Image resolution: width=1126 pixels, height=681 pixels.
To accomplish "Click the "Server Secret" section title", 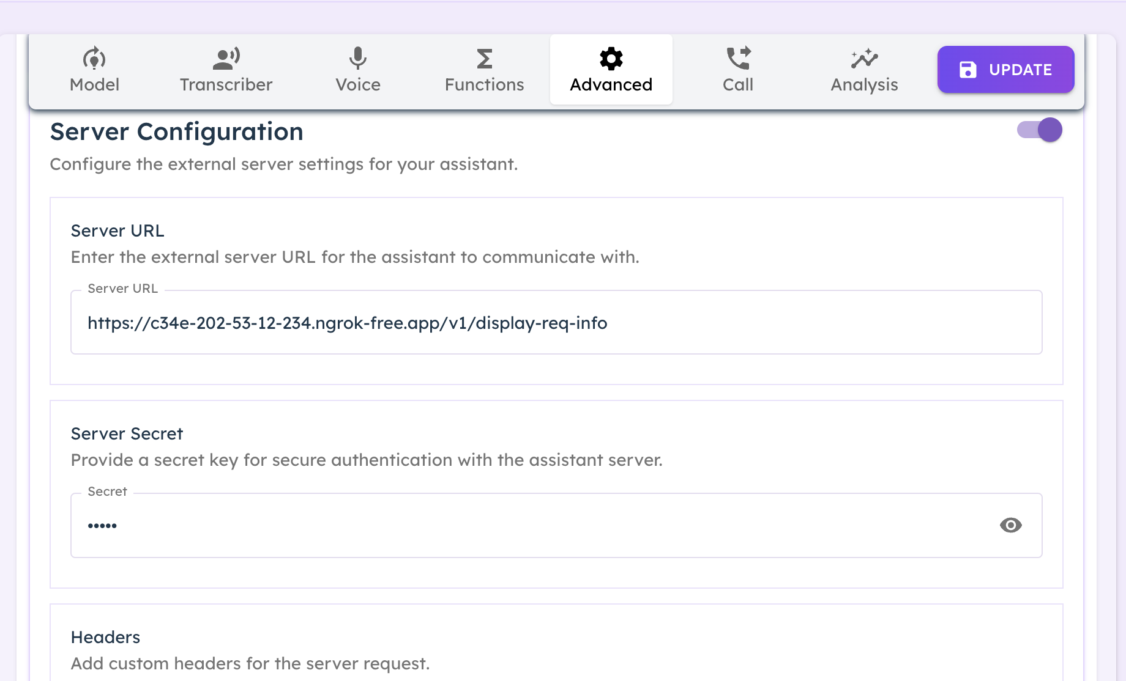I will (x=127, y=433).
